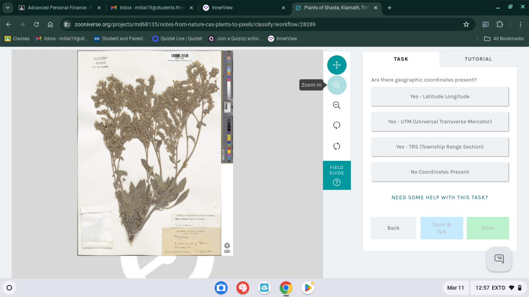Choose No Coordinates Present answer

point(440,172)
